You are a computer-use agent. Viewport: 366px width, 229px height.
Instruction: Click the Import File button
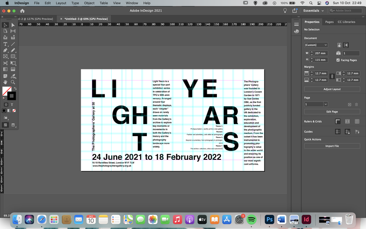click(332, 146)
